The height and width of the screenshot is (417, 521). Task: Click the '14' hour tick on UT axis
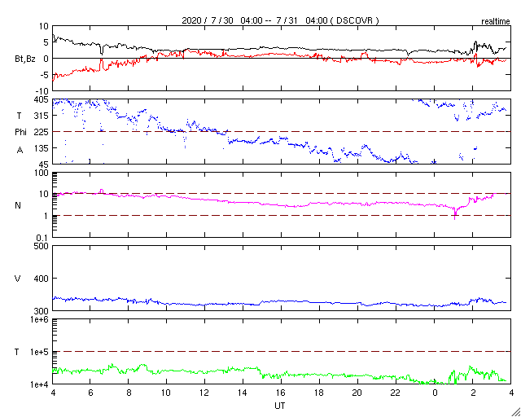point(243,393)
